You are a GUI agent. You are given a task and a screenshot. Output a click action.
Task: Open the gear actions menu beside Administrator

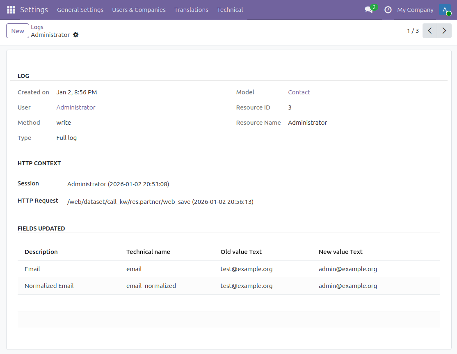tap(76, 35)
